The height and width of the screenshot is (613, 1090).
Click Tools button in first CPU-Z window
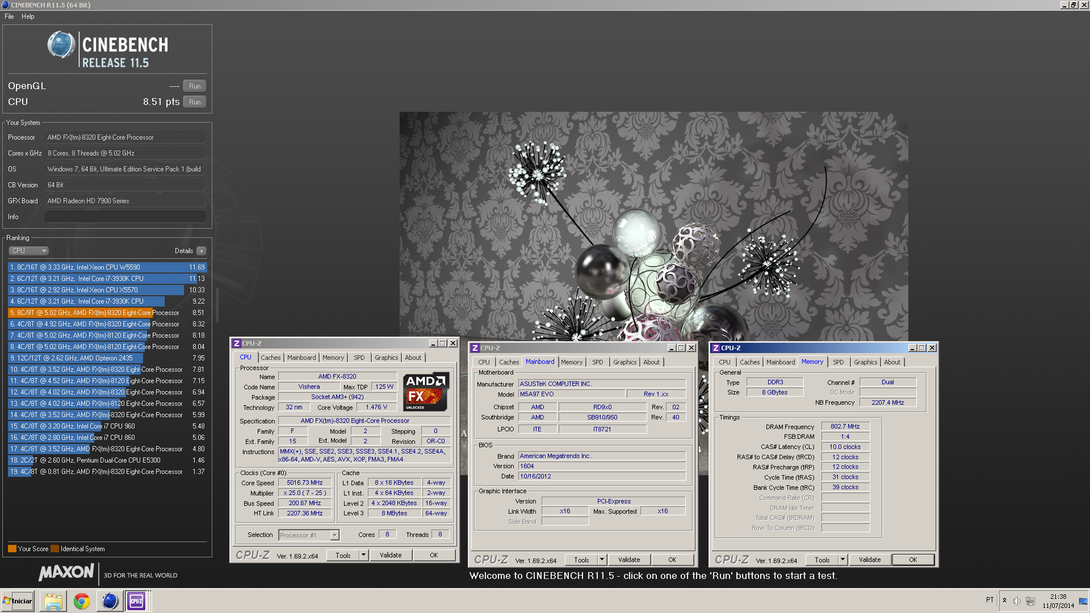coord(343,556)
